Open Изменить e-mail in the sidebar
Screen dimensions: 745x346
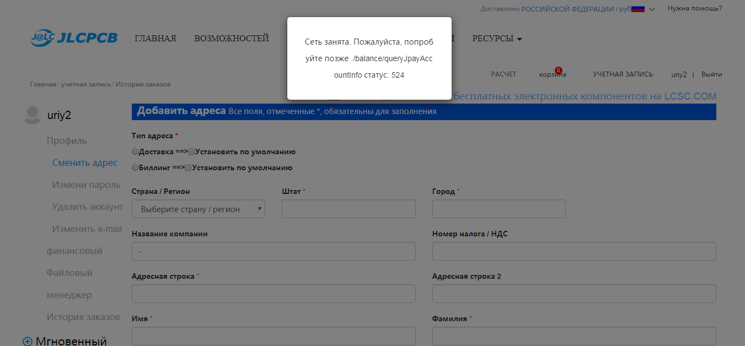tap(87, 229)
